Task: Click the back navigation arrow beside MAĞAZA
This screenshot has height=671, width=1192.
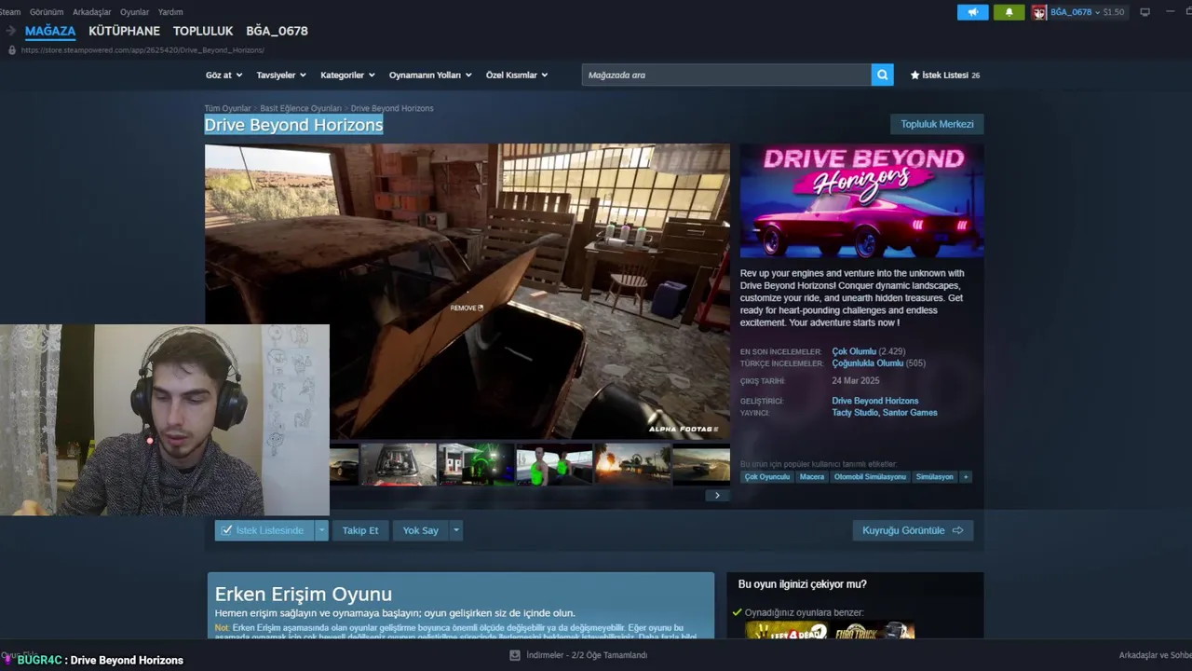Action: point(10,31)
